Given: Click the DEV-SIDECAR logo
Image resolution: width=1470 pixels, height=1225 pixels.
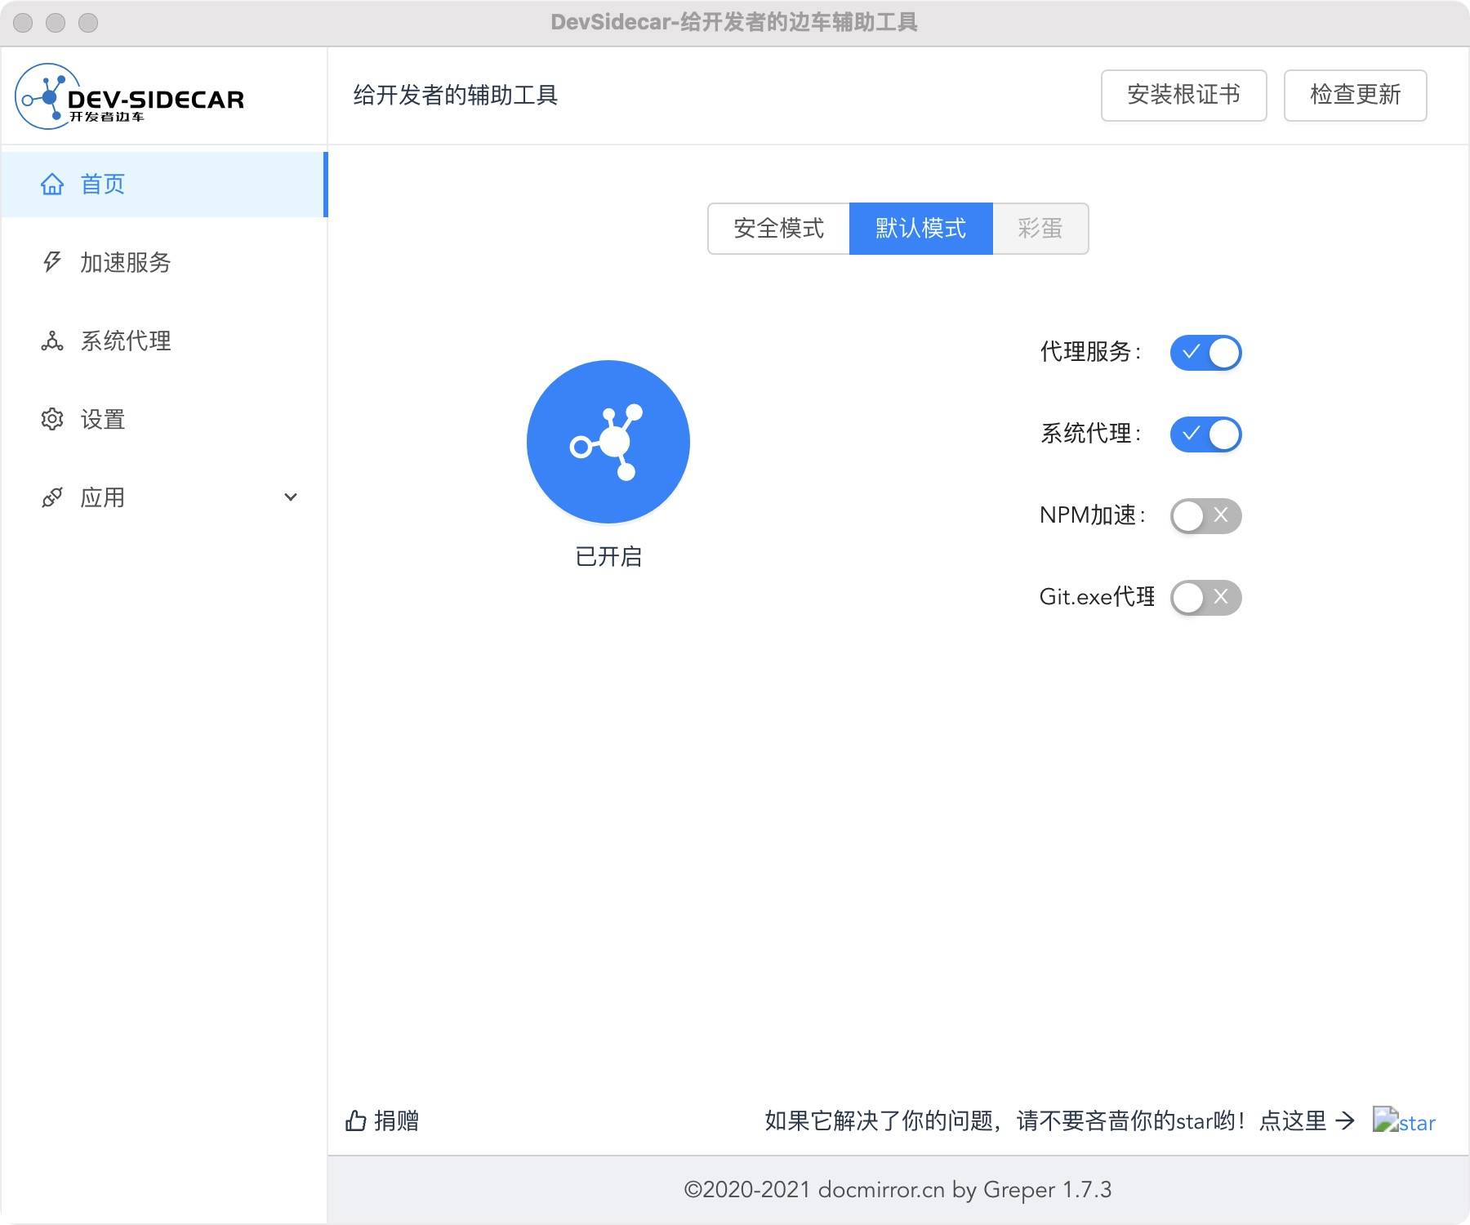Looking at the screenshot, I should [130, 96].
